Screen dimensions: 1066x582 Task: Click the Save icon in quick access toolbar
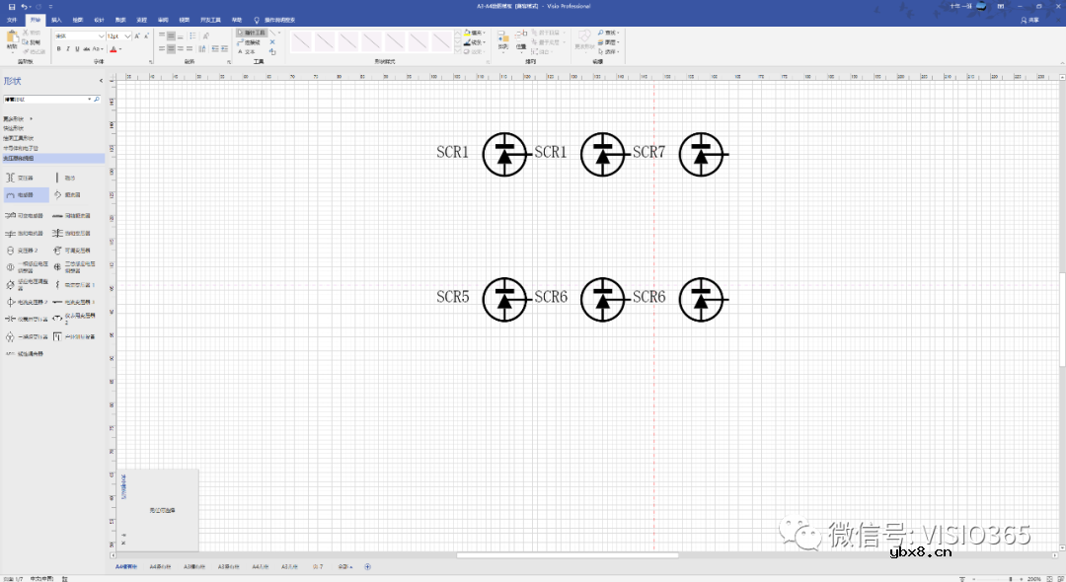(x=11, y=7)
